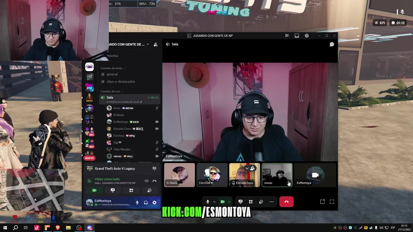The width and height of the screenshot is (413, 232).
Task: Mute microphone in user panel
Action: pyautogui.click(x=137, y=203)
